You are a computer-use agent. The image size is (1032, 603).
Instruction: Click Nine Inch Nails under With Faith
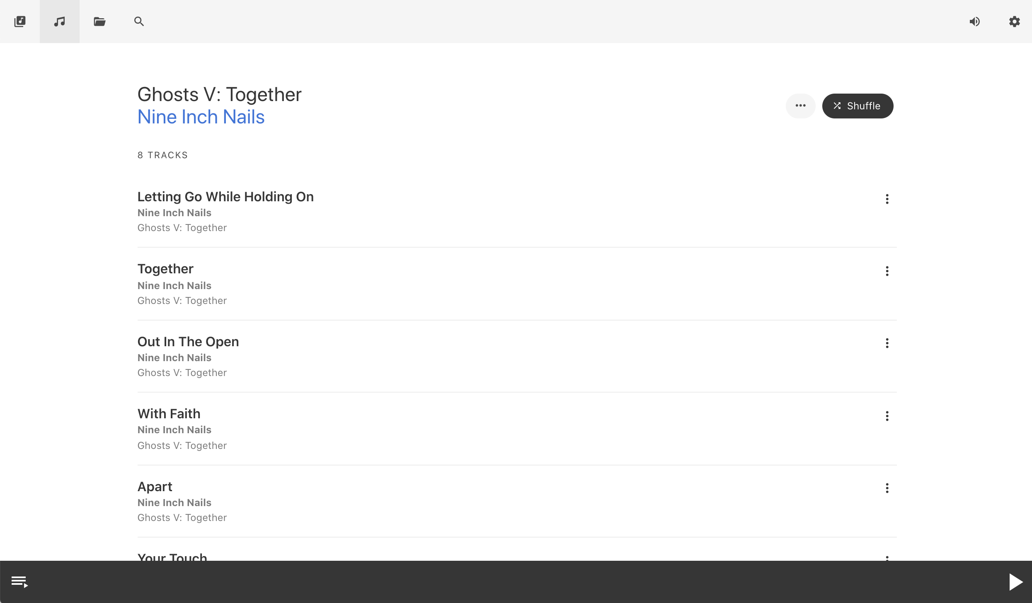174,430
